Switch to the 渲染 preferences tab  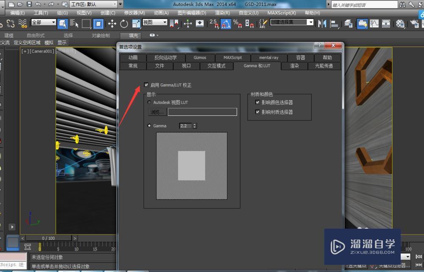[x=294, y=66]
